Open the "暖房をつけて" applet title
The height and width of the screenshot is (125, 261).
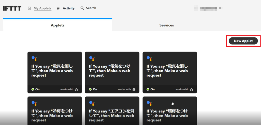167,115
